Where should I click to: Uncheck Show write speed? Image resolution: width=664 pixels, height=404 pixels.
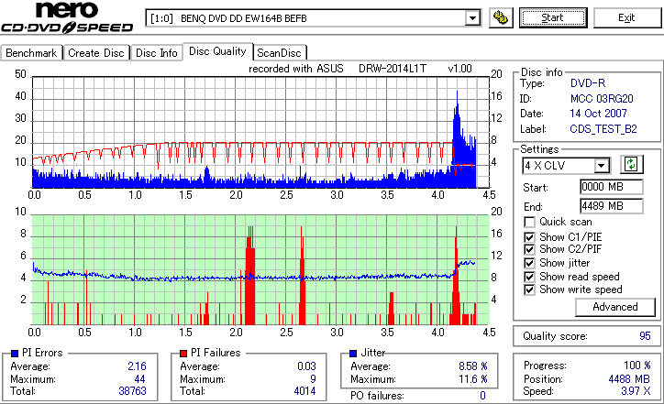[x=529, y=289]
